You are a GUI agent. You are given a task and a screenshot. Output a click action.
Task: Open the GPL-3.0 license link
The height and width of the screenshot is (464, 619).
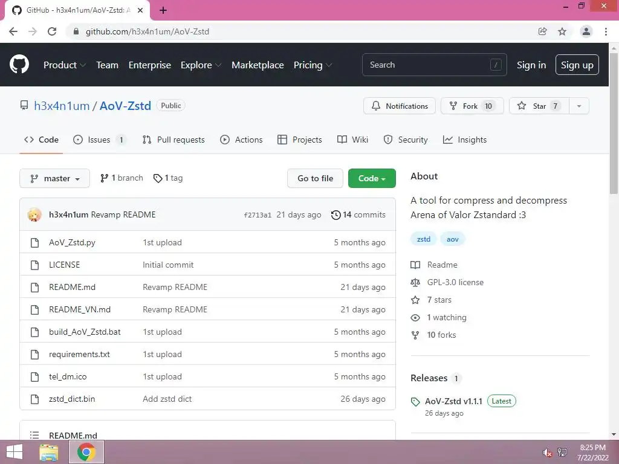[x=455, y=283]
